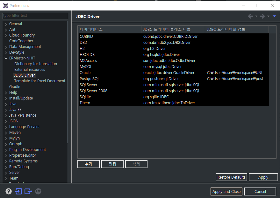The width and height of the screenshot is (280, 198).
Task: Expand the Maven tree node
Action: [6, 133]
